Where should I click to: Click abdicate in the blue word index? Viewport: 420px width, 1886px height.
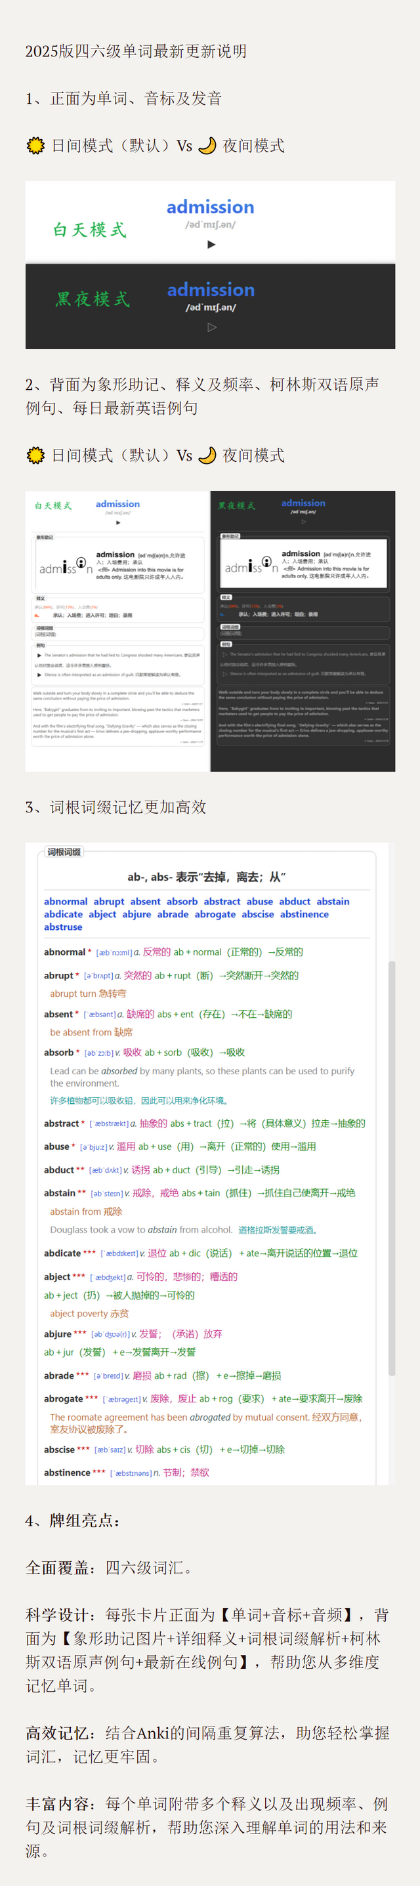pyautogui.click(x=64, y=914)
